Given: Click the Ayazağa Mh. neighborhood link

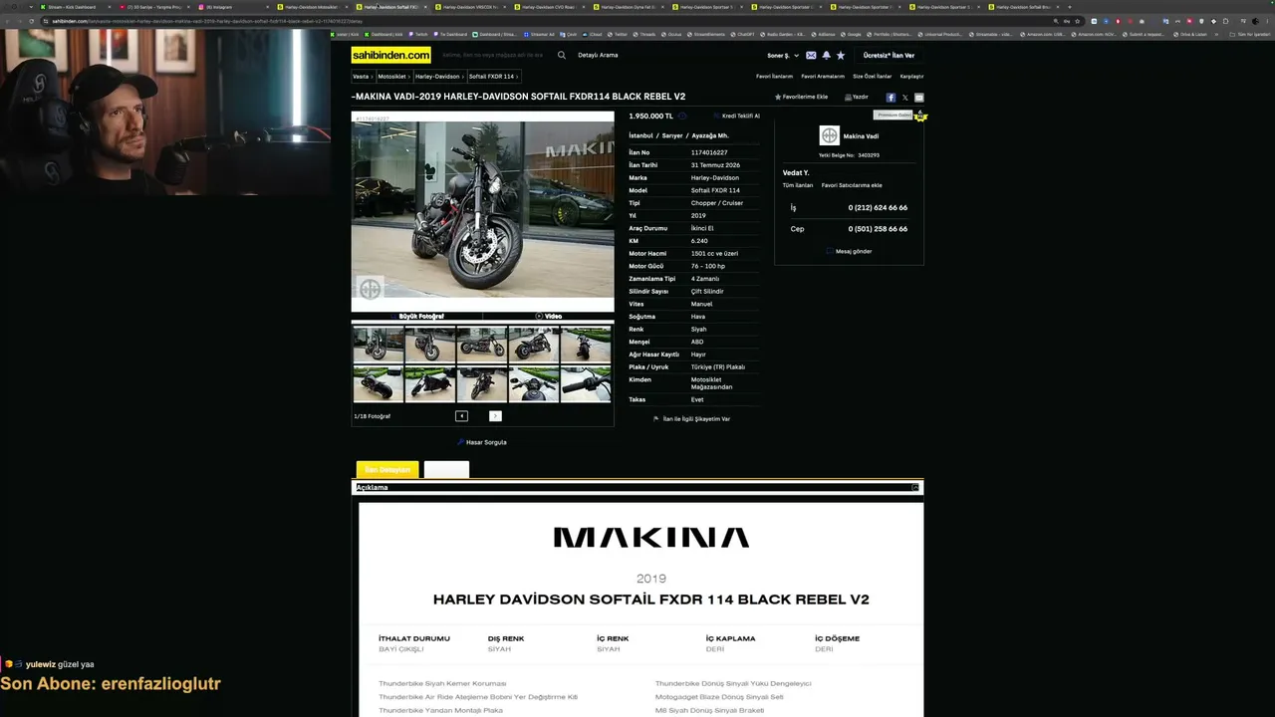Looking at the screenshot, I should [711, 135].
